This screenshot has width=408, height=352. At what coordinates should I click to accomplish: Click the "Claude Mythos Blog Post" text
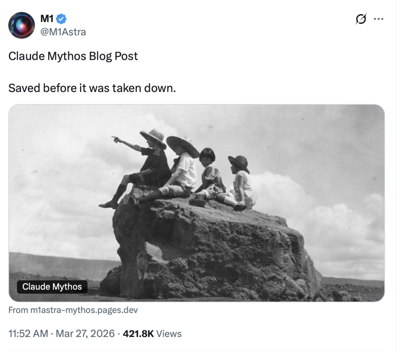pyautogui.click(x=73, y=56)
